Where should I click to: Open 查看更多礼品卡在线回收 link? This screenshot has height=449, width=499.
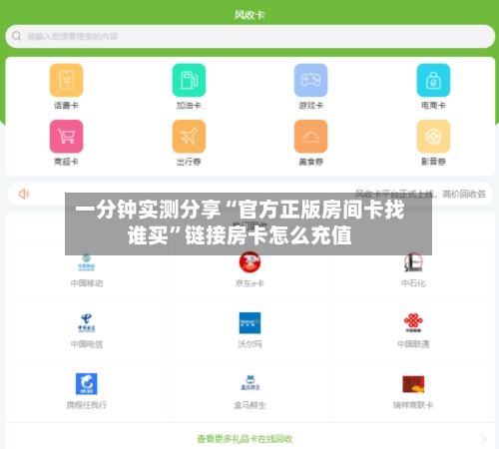click(x=245, y=439)
